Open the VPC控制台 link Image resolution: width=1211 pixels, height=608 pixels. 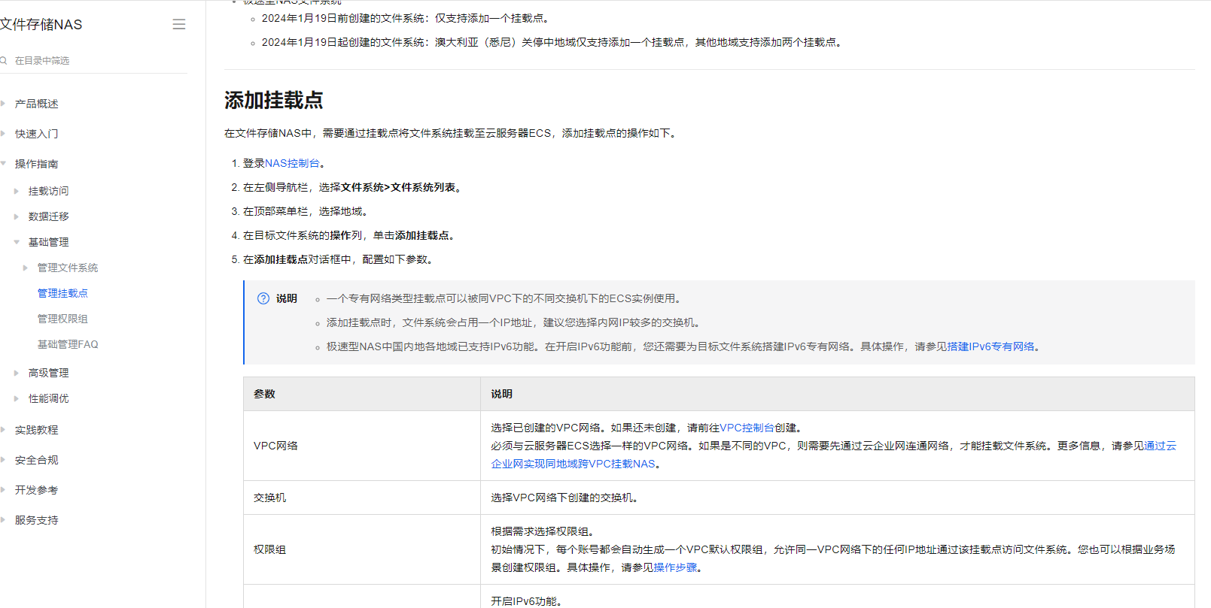747,428
